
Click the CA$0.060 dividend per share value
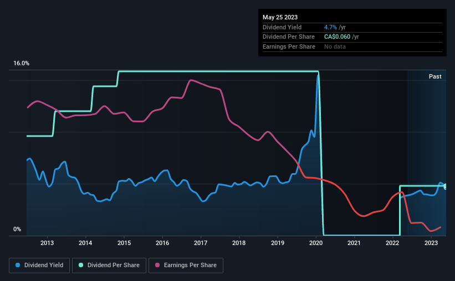coord(337,37)
